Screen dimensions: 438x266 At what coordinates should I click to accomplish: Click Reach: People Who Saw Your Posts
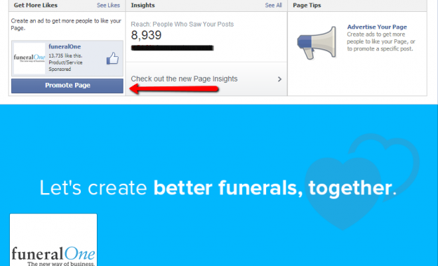click(x=182, y=25)
